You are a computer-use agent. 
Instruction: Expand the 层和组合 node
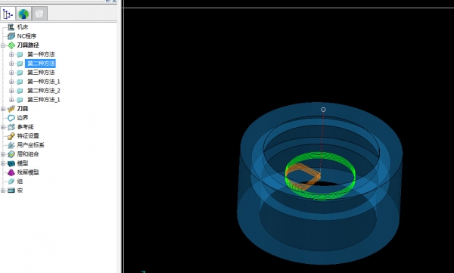pyautogui.click(x=3, y=154)
